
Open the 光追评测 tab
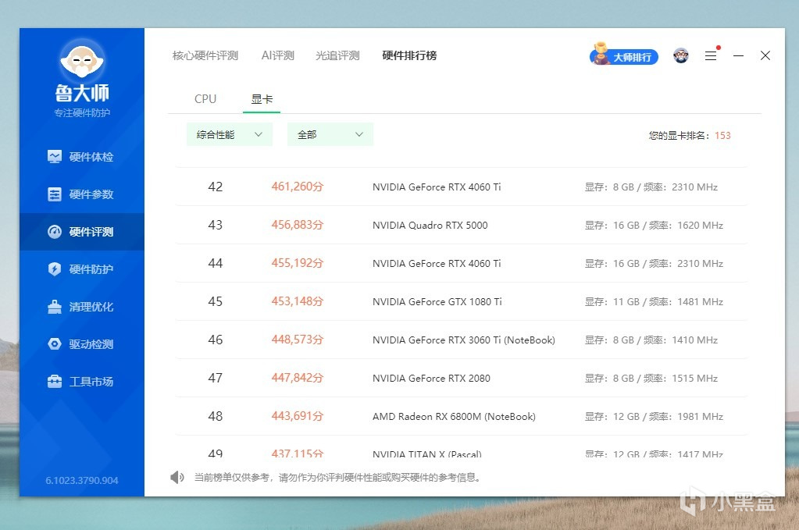coord(337,55)
